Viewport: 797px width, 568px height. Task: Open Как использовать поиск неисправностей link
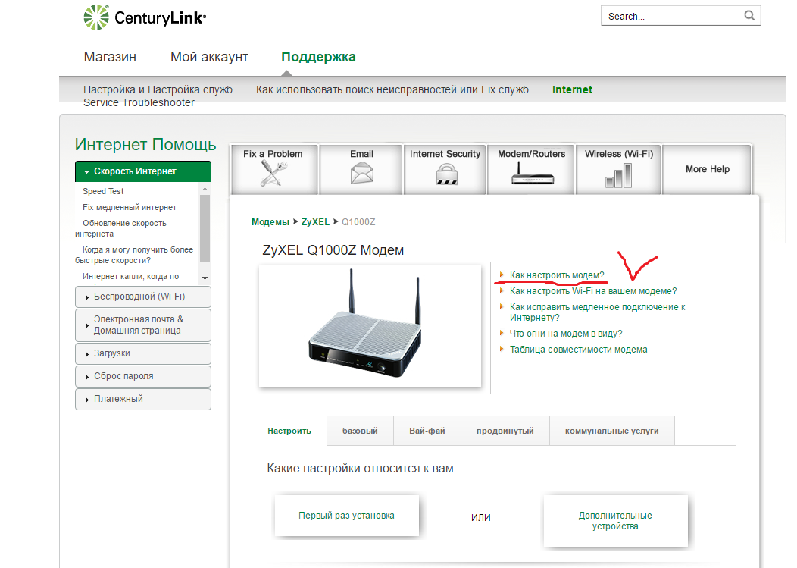pyautogui.click(x=392, y=89)
